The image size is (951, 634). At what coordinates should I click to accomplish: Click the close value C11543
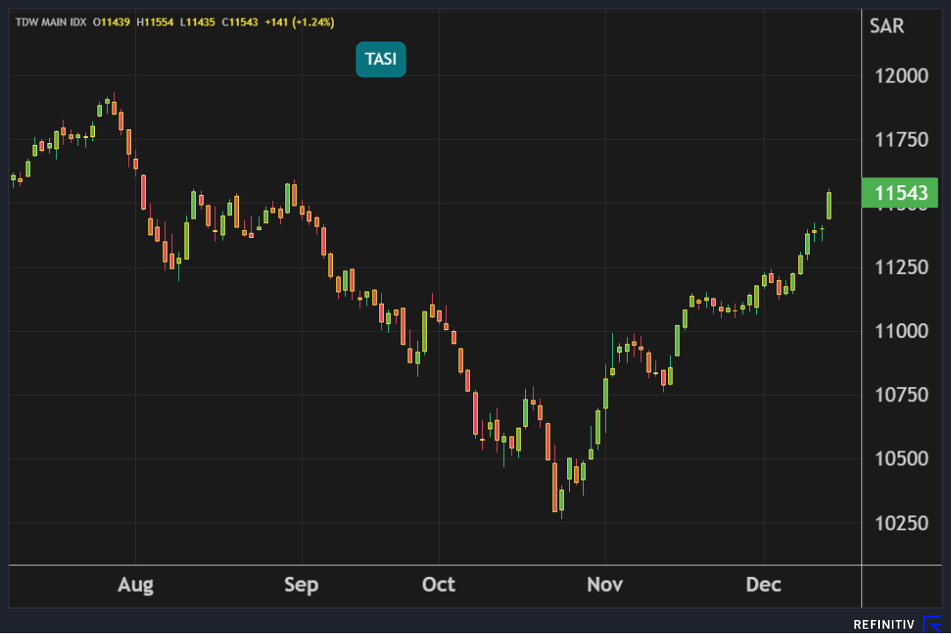tap(239, 22)
